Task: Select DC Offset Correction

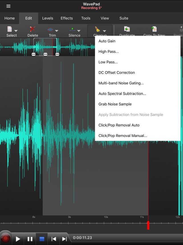Action: click(138, 73)
